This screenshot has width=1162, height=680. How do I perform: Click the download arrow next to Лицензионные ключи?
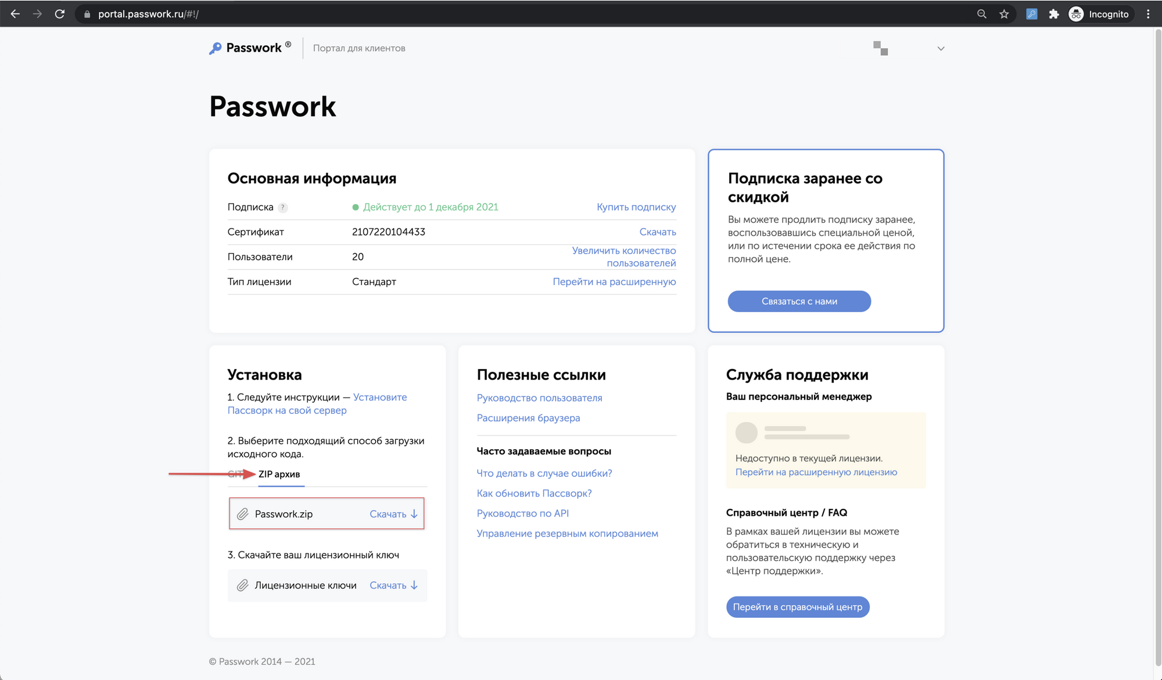click(x=414, y=585)
